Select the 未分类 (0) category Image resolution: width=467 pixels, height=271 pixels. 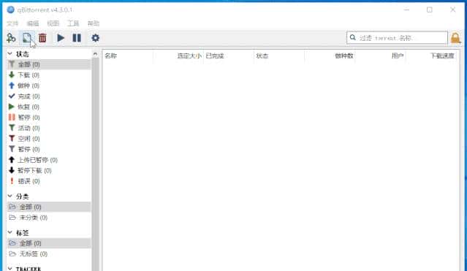click(x=49, y=218)
